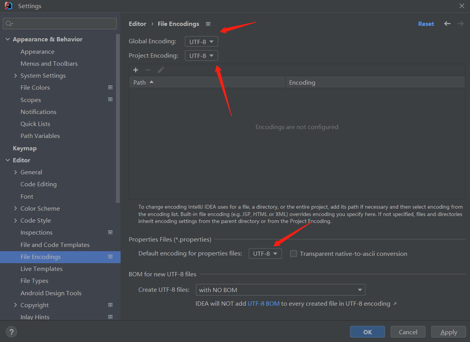Select Appearance in the settings tree

coord(37,51)
